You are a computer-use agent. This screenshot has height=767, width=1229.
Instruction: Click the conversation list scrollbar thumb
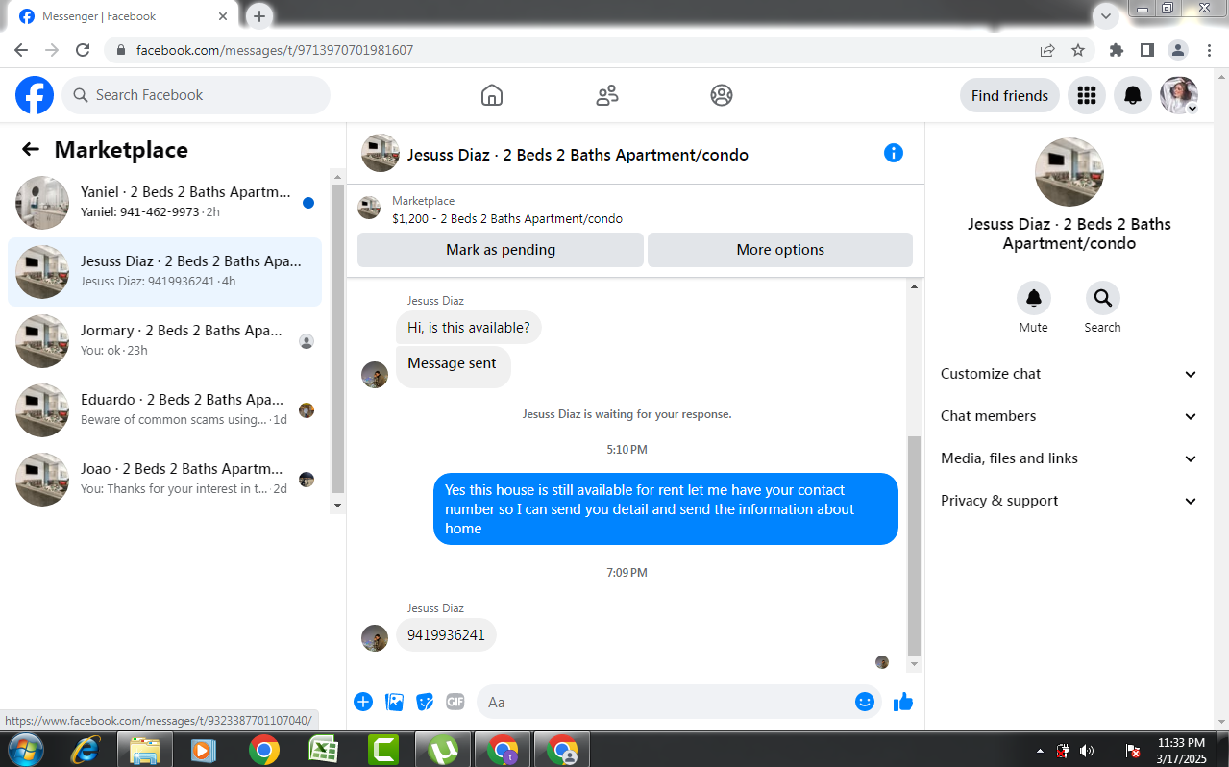pos(337,337)
